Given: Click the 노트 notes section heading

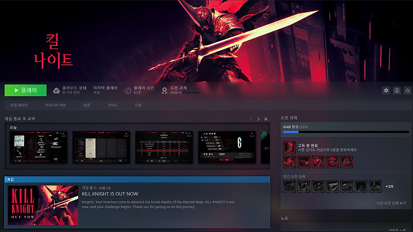Looking at the screenshot, I should coord(284,218).
